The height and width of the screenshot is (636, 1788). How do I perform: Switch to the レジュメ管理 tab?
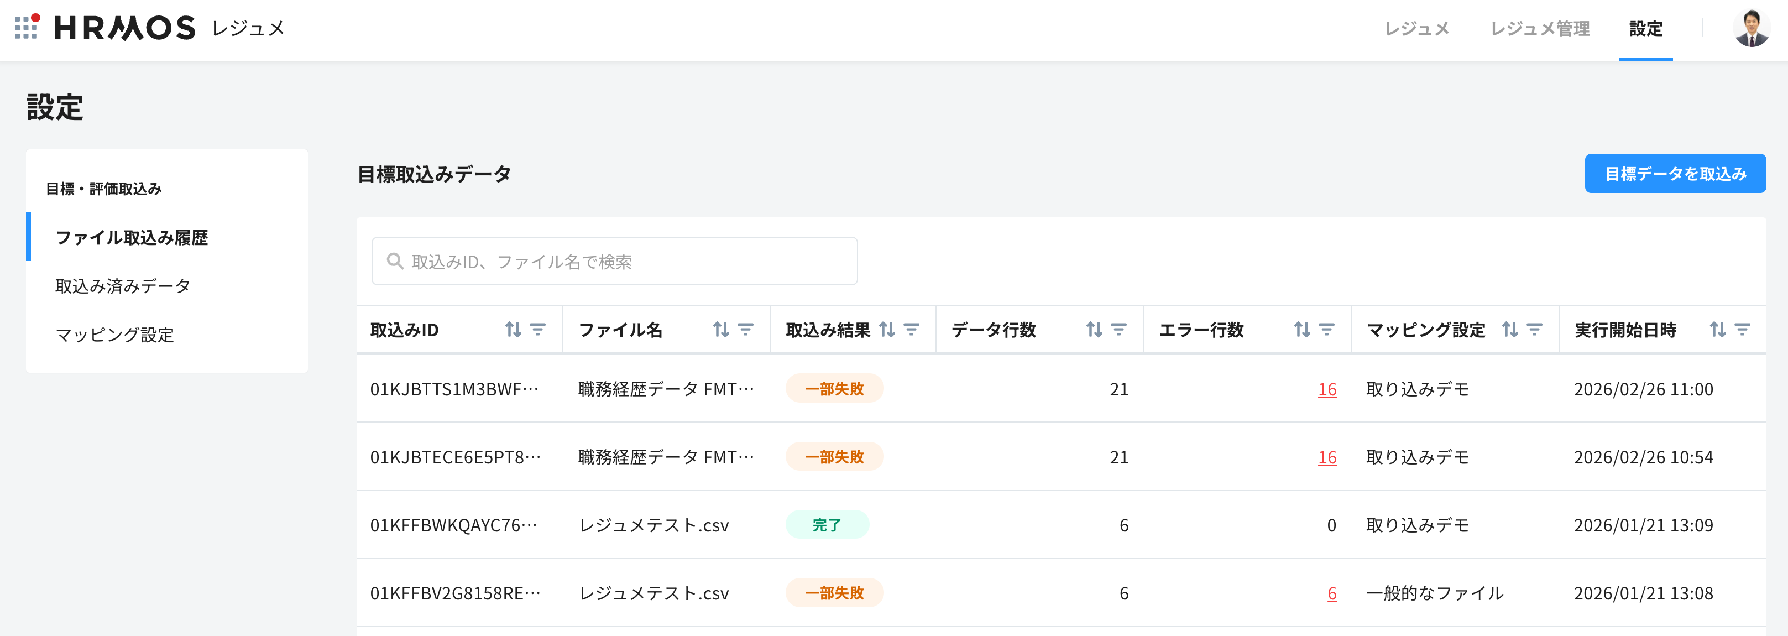1540,28
